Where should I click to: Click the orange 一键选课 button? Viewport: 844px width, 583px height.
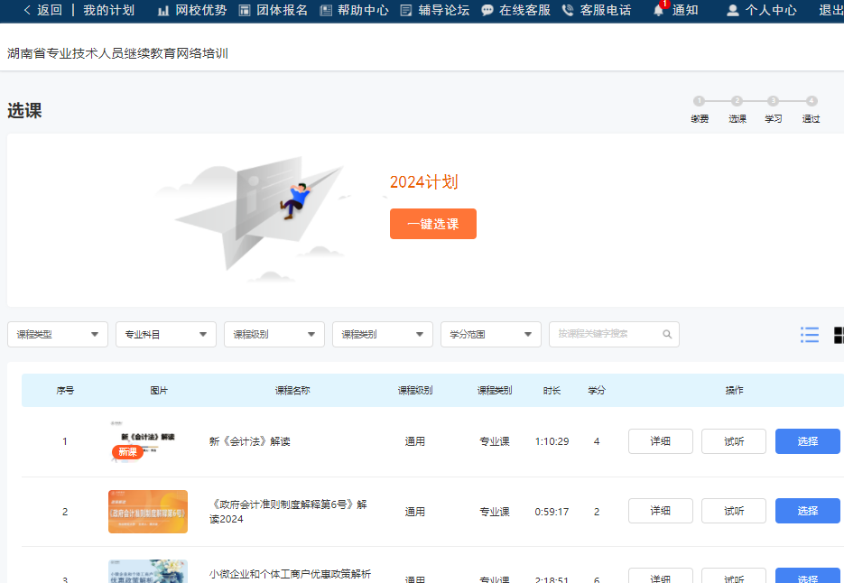[433, 224]
